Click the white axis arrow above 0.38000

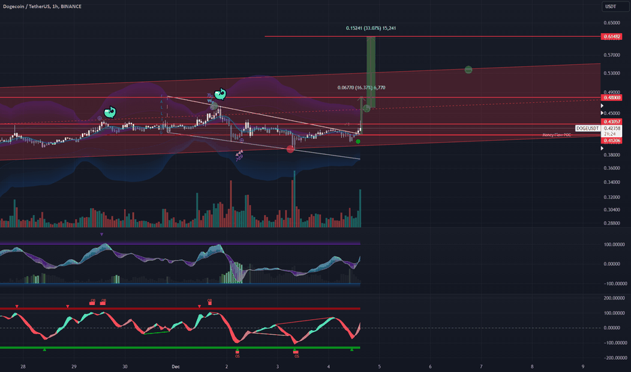point(602,148)
